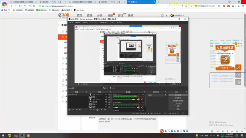Image resolution: width=246 pixels, height=138 pixels.
Task: Open settings gear for second mixer channel
Action: pyautogui.click(x=142, y=108)
